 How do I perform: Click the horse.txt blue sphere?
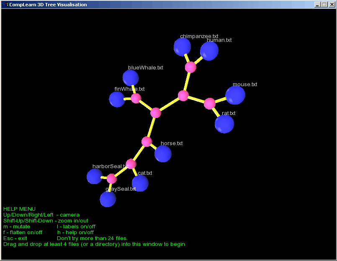tap(163, 154)
